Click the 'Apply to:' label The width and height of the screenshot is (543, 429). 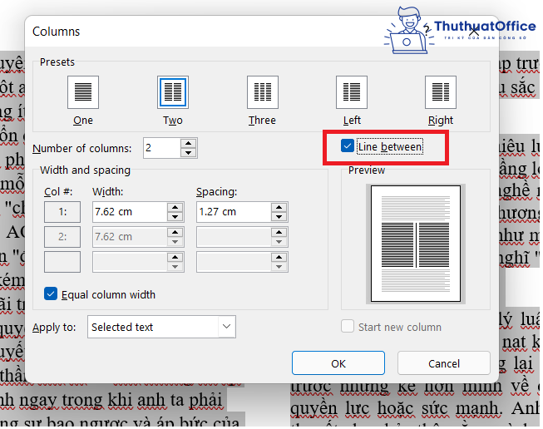point(54,328)
